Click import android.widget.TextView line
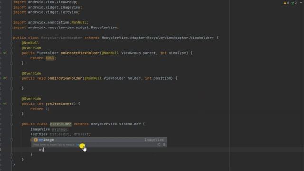The width and height of the screenshot is (304, 171). [x=47, y=12]
